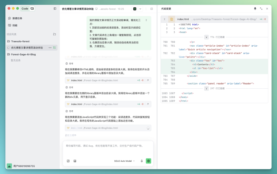This screenshot has width=277, height=174.
Task: Expand the second 思考 thinking section
Action: pos(69,87)
